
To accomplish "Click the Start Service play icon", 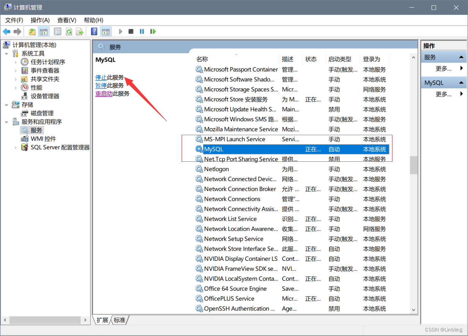I will tap(120, 32).
